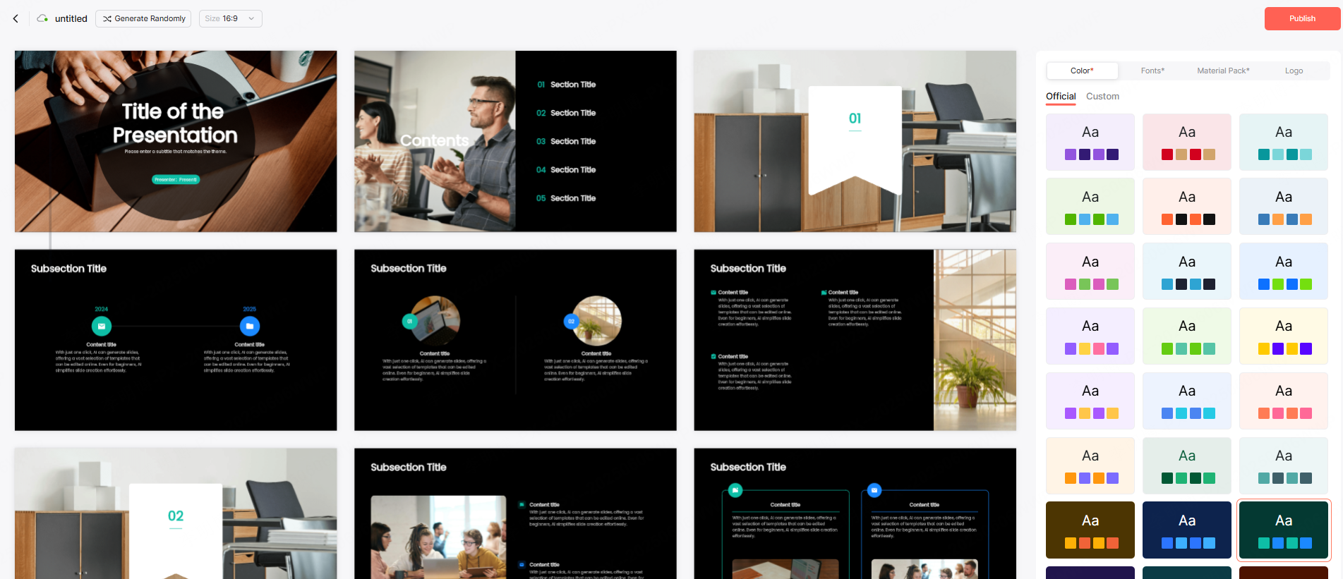Open the slide with two outlined cards

click(855, 513)
